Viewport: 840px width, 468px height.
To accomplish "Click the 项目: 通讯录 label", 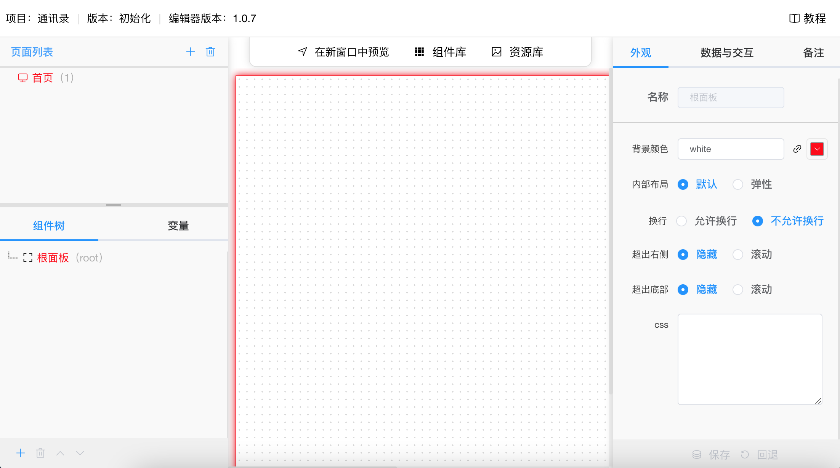I will (37, 18).
